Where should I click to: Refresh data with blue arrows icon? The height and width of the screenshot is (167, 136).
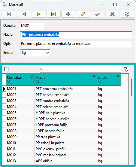pyautogui.click(x=127, y=14)
